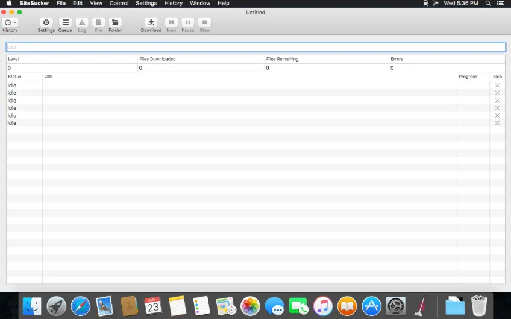Open the Help menu
This screenshot has height=319, width=511.
pos(224,3)
